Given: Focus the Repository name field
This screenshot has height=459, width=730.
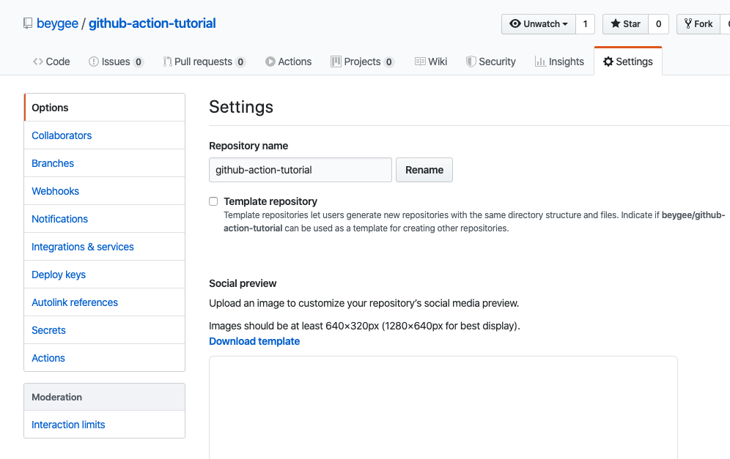Looking at the screenshot, I should 301,170.
